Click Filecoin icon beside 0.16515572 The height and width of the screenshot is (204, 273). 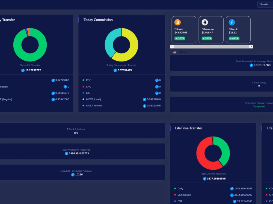53,93
